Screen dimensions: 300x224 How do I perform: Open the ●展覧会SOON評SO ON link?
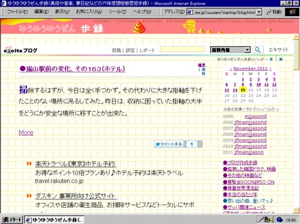248,182
